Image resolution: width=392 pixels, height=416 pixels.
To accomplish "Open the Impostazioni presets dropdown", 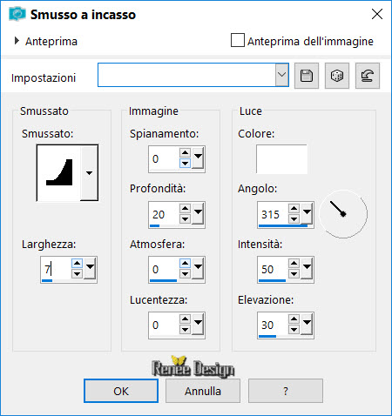I will 281,75.
